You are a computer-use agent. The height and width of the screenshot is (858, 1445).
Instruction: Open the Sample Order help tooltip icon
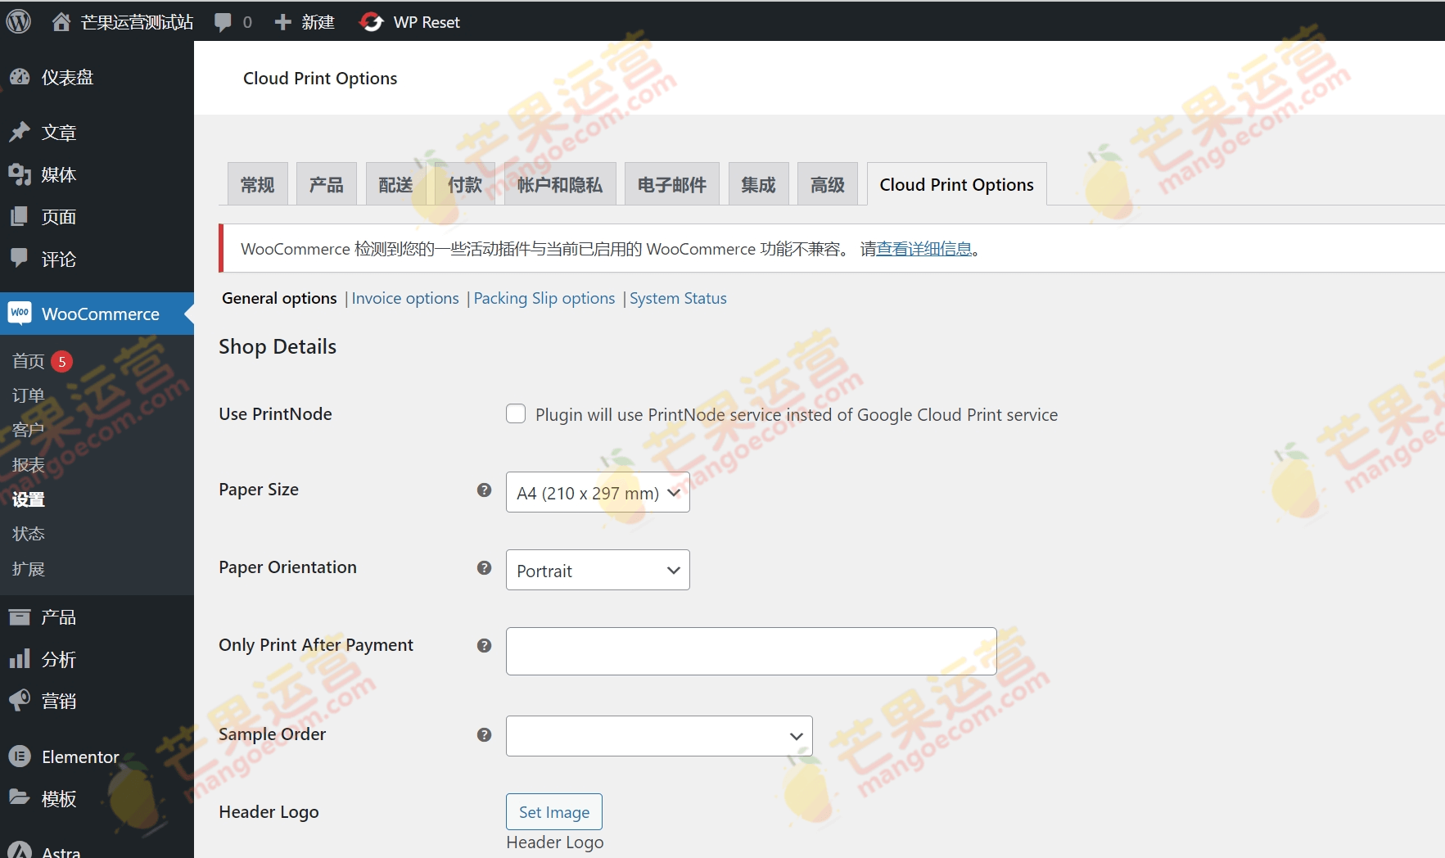click(x=484, y=735)
